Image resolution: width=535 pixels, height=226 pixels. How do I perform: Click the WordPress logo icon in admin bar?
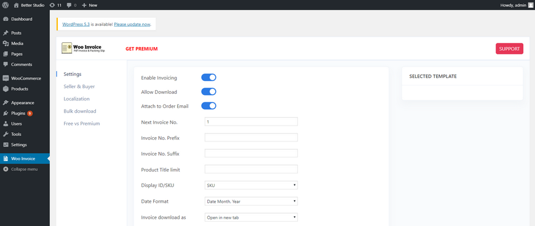click(6, 5)
